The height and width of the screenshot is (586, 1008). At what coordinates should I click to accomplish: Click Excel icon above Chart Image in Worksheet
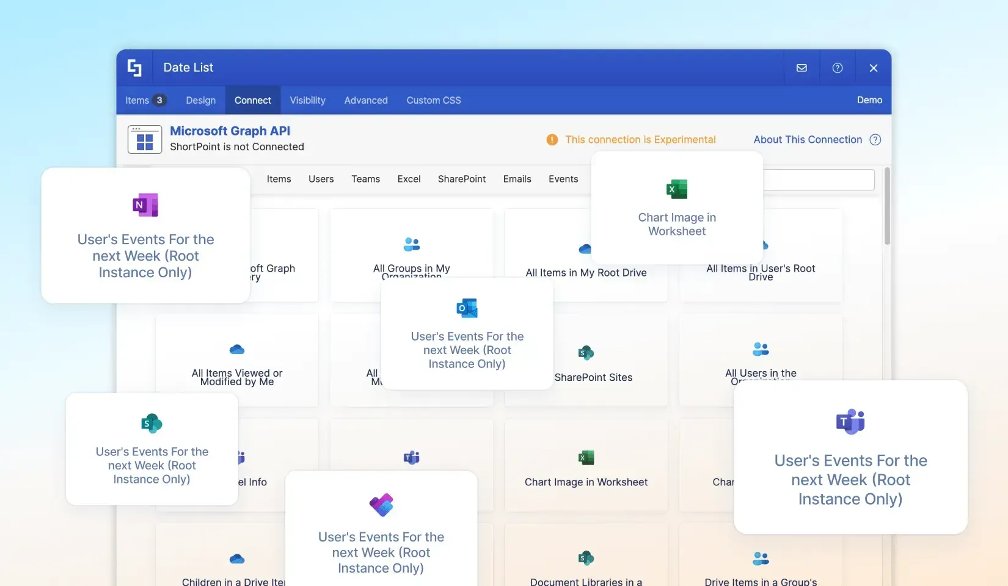tap(586, 458)
